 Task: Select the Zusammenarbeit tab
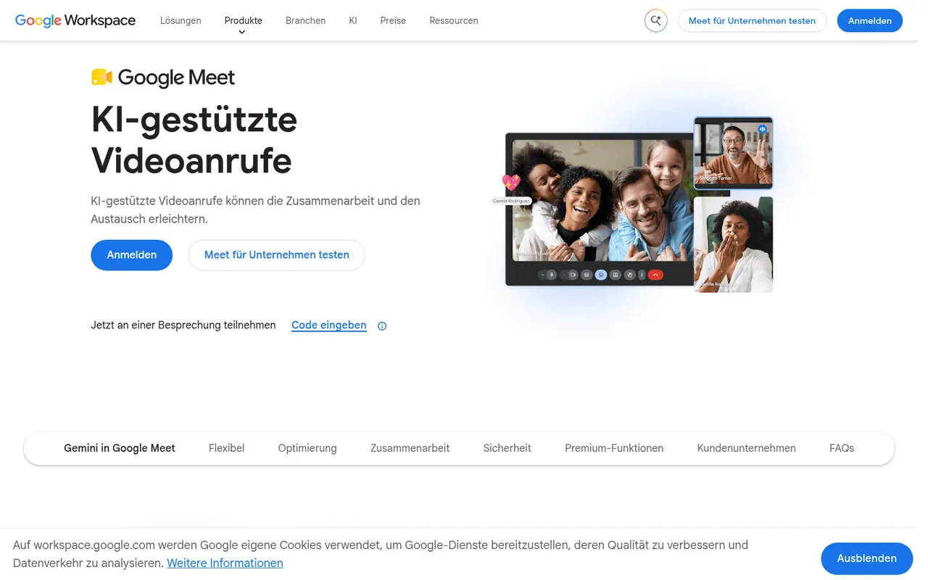(410, 448)
